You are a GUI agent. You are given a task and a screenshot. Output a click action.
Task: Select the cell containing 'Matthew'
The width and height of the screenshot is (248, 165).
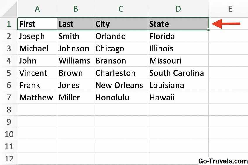(x=37, y=97)
